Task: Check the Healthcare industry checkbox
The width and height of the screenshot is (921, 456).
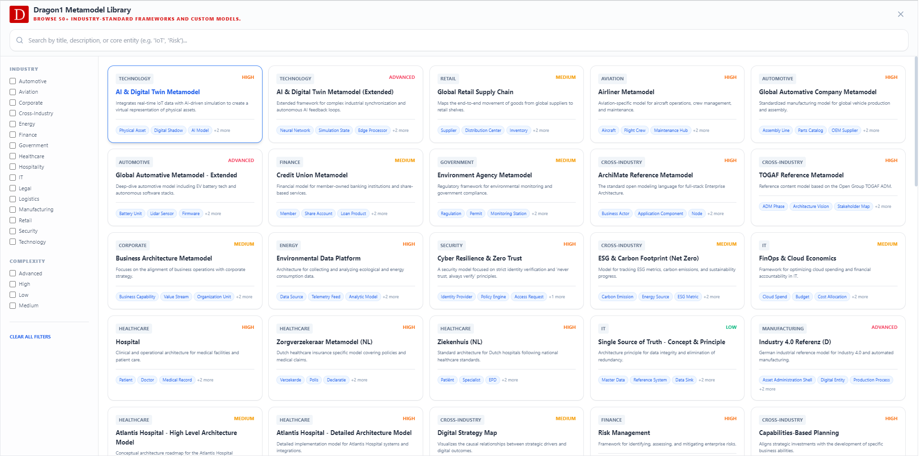Action: [13, 156]
